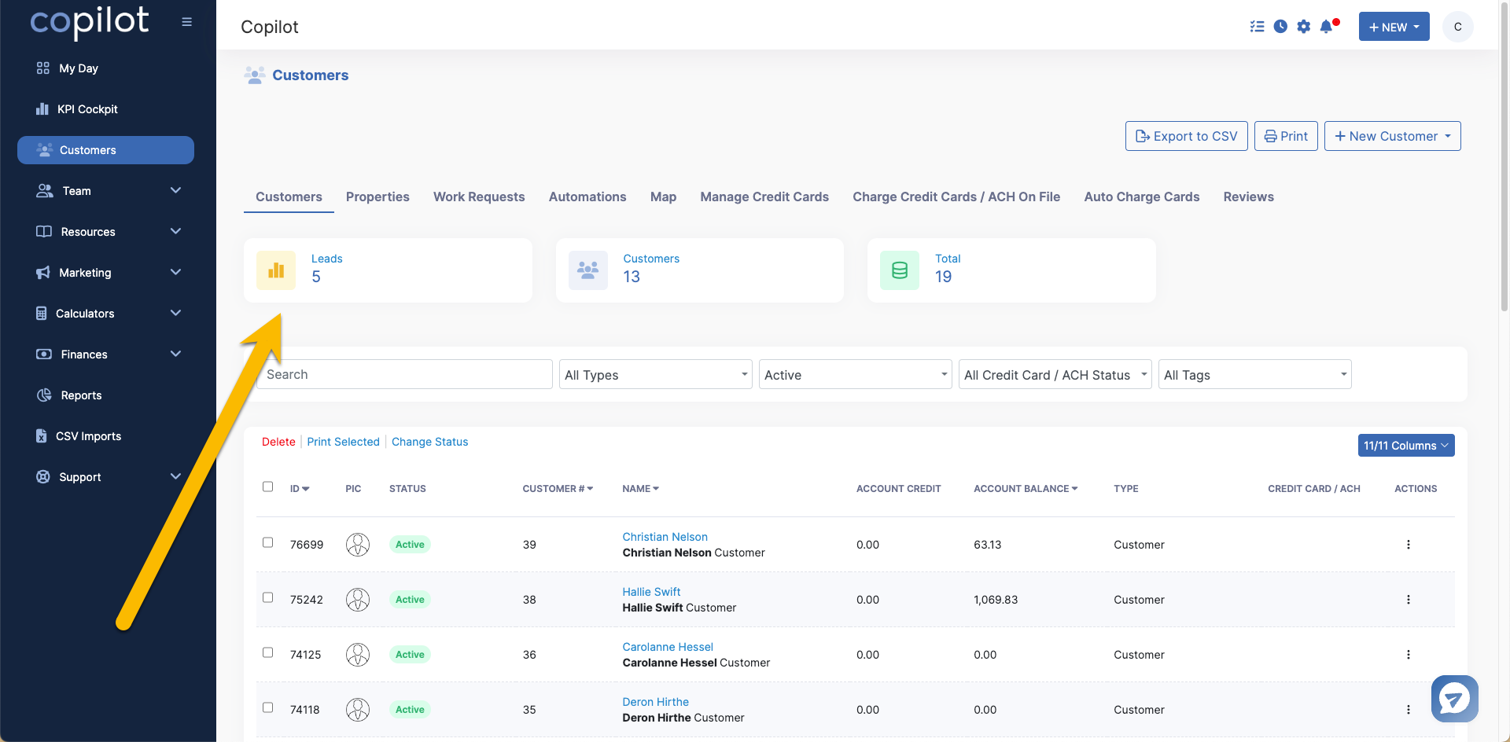1510x742 pixels.
Task: Open the 11/11 Columns dropdown
Action: tap(1406, 446)
